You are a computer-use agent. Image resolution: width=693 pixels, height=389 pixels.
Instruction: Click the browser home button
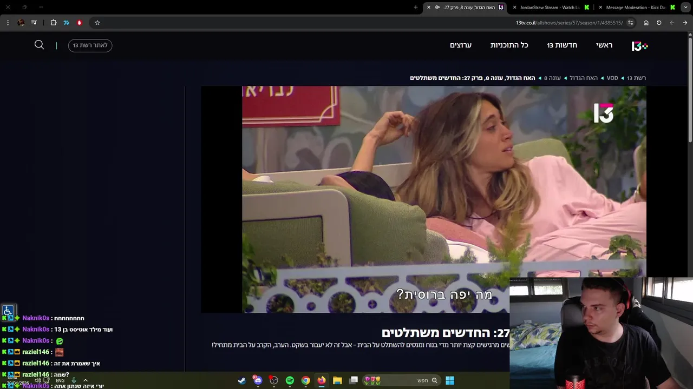point(646,23)
